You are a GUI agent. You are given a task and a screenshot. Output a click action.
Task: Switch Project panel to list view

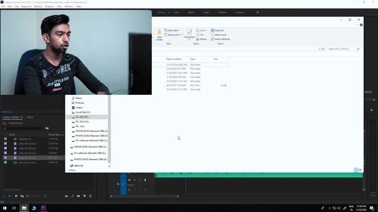[10, 196]
